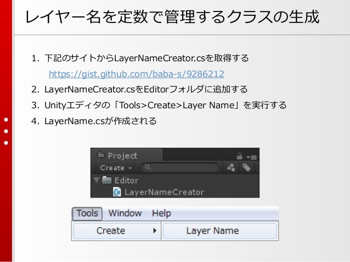Click step text 'LayerName.csが作成される'
The image size is (350, 262).
100,121
